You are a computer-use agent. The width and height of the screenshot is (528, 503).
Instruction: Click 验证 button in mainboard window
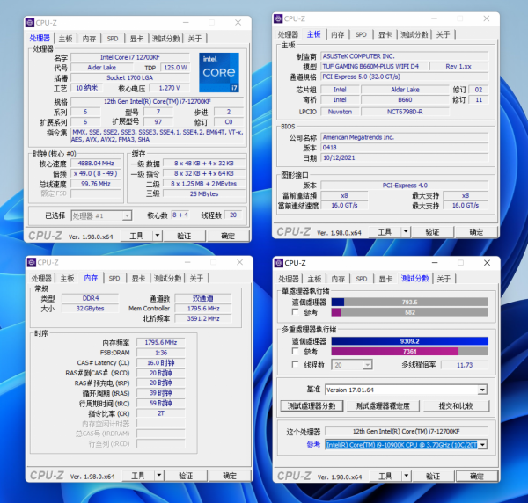pos(432,232)
